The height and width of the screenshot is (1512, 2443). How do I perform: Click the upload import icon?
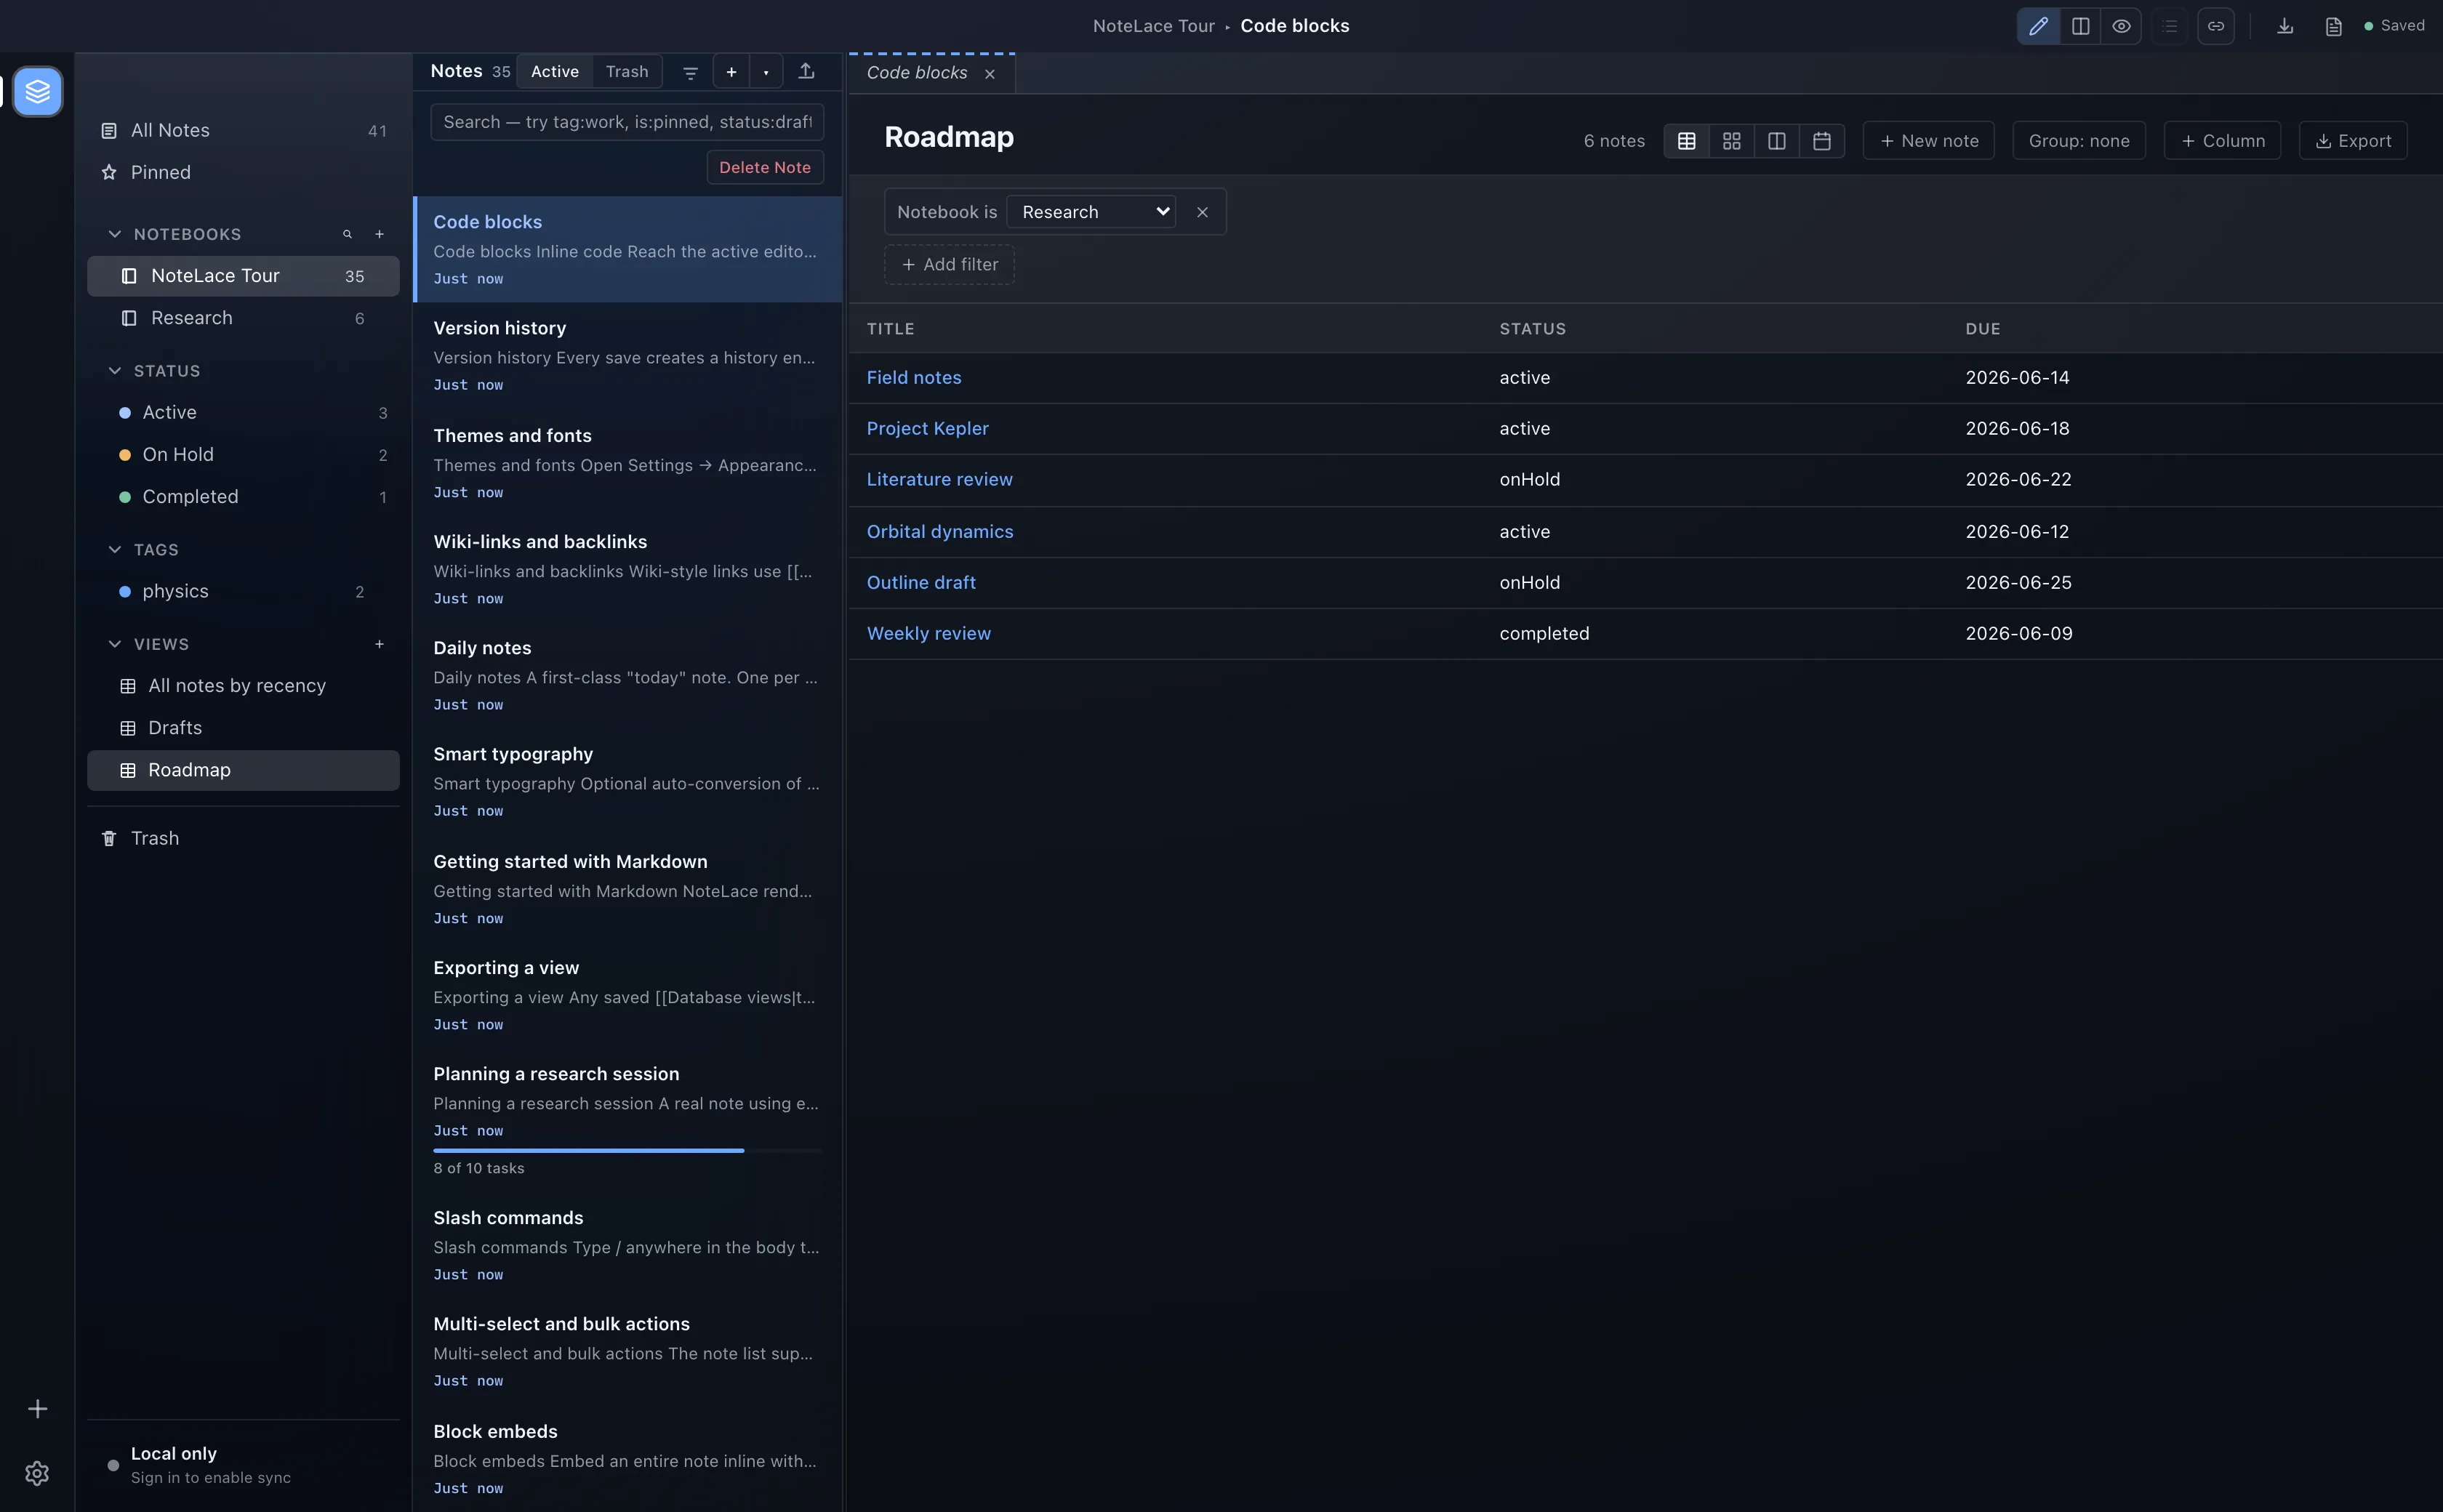pos(806,71)
